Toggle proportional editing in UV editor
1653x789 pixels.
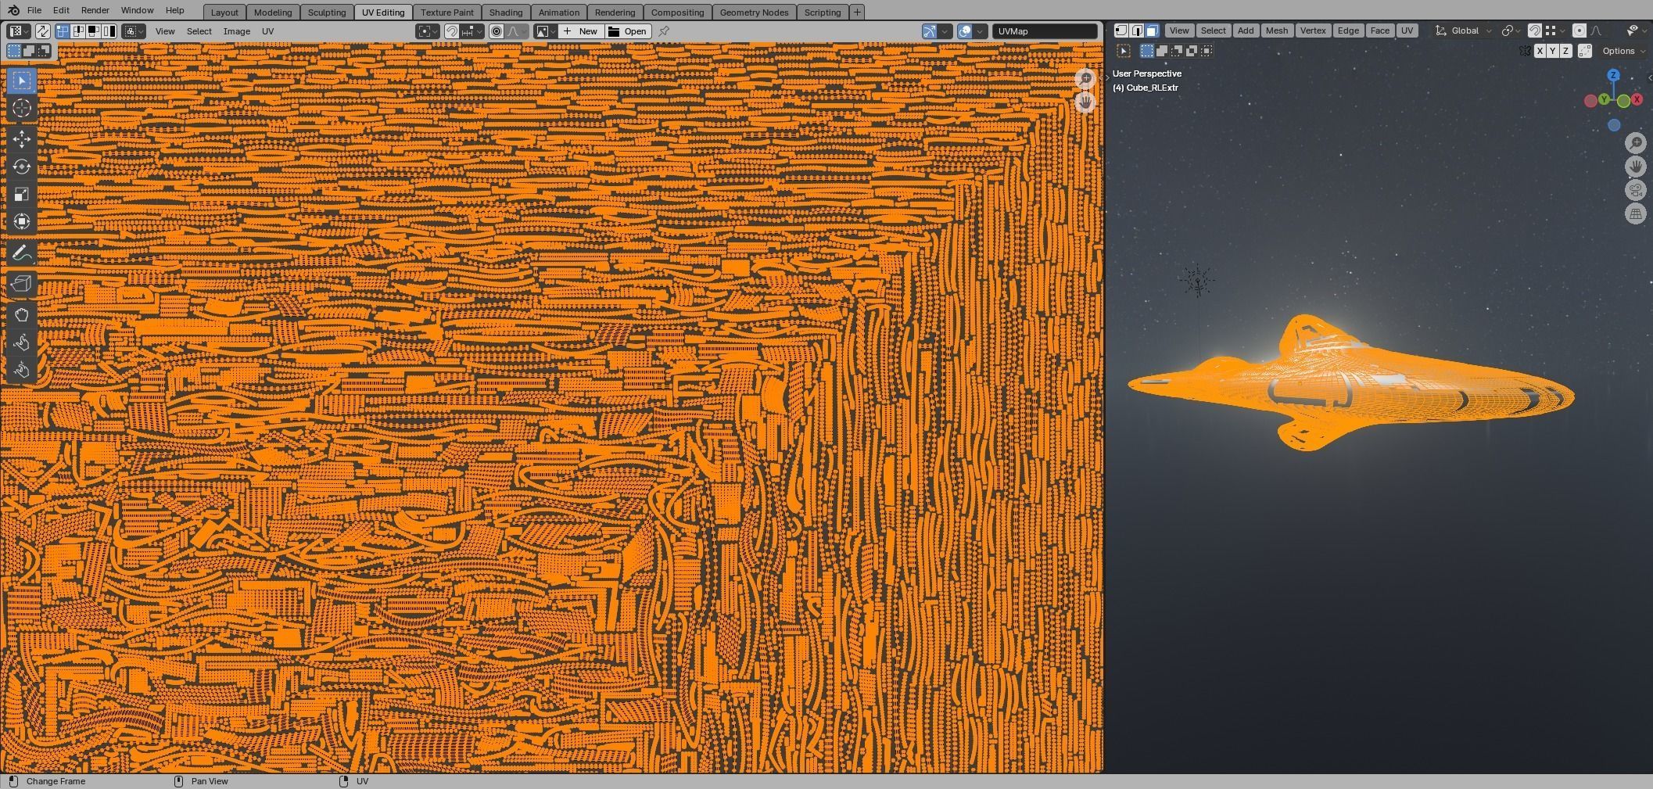(497, 31)
